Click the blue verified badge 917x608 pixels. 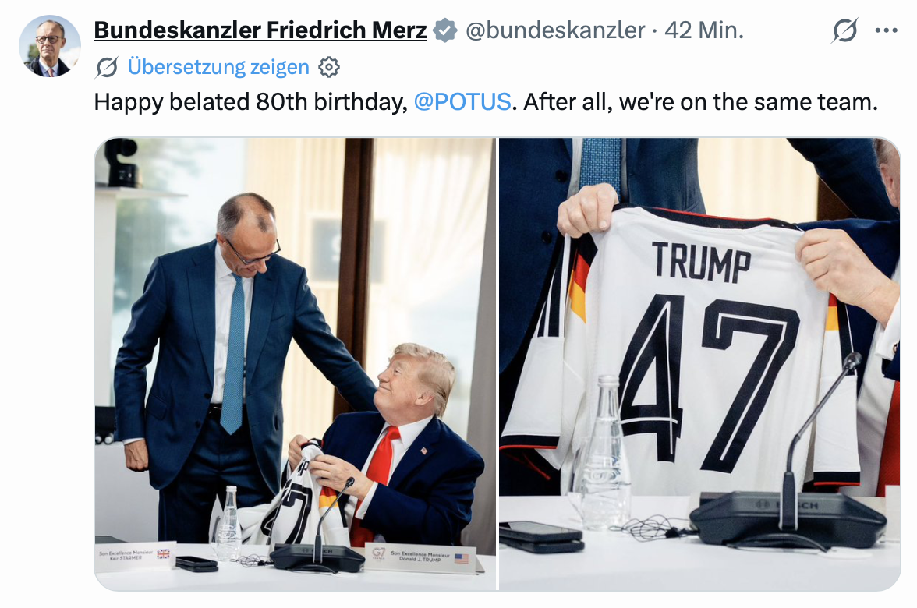click(x=445, y=30)
